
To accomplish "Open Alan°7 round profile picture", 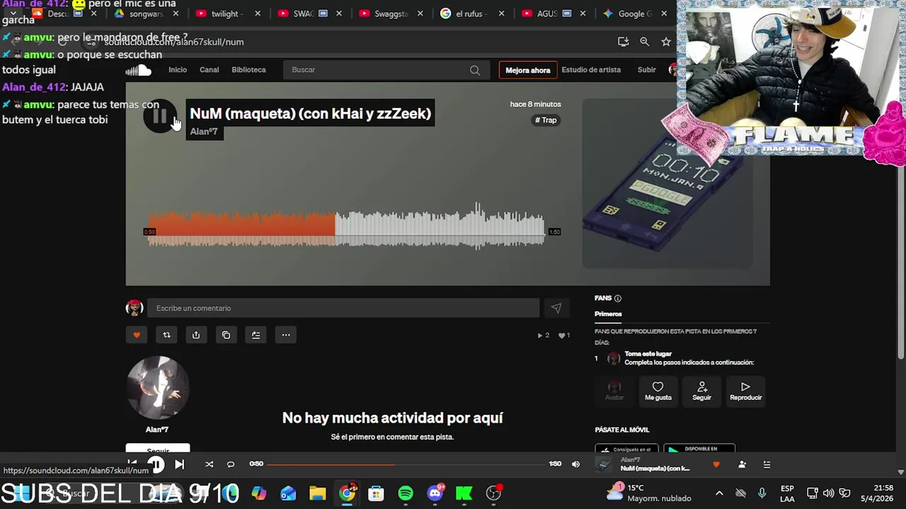I will tap(157, 388).
